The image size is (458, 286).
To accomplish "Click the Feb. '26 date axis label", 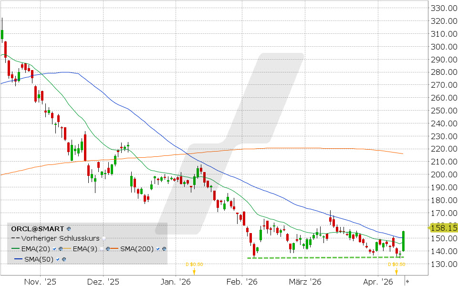I will (x=249, y=281).
